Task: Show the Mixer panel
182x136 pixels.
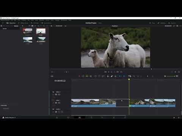Action: click(152, 23)
